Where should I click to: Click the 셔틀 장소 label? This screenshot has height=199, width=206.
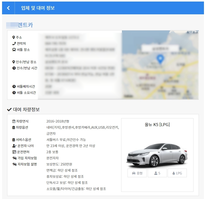click(x=23, y=50)
